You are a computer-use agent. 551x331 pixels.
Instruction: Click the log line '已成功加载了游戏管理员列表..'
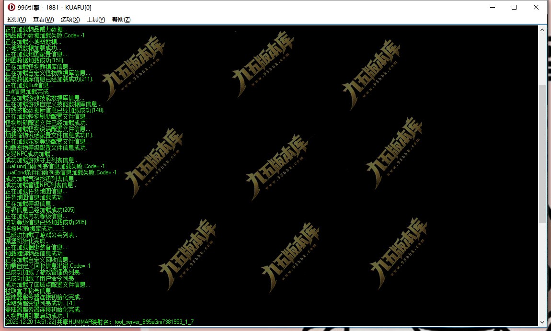tap(44, 273)
